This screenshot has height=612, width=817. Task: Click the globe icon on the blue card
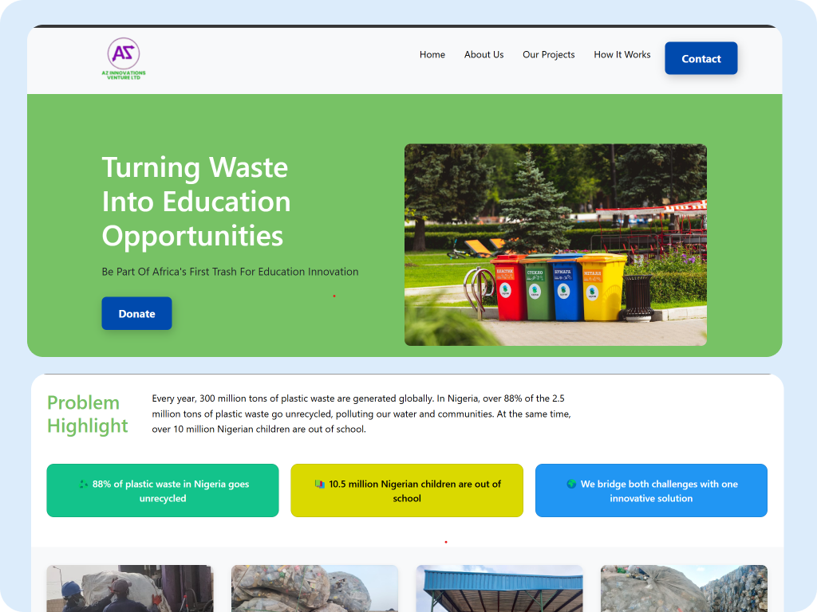[x=570, y=484]
